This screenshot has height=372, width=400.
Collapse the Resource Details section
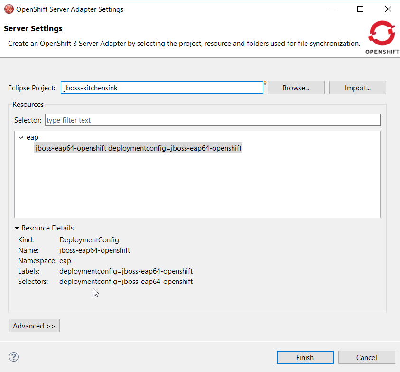17,228
